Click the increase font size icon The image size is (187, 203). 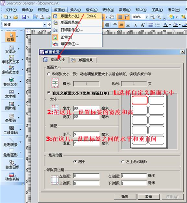143,25
